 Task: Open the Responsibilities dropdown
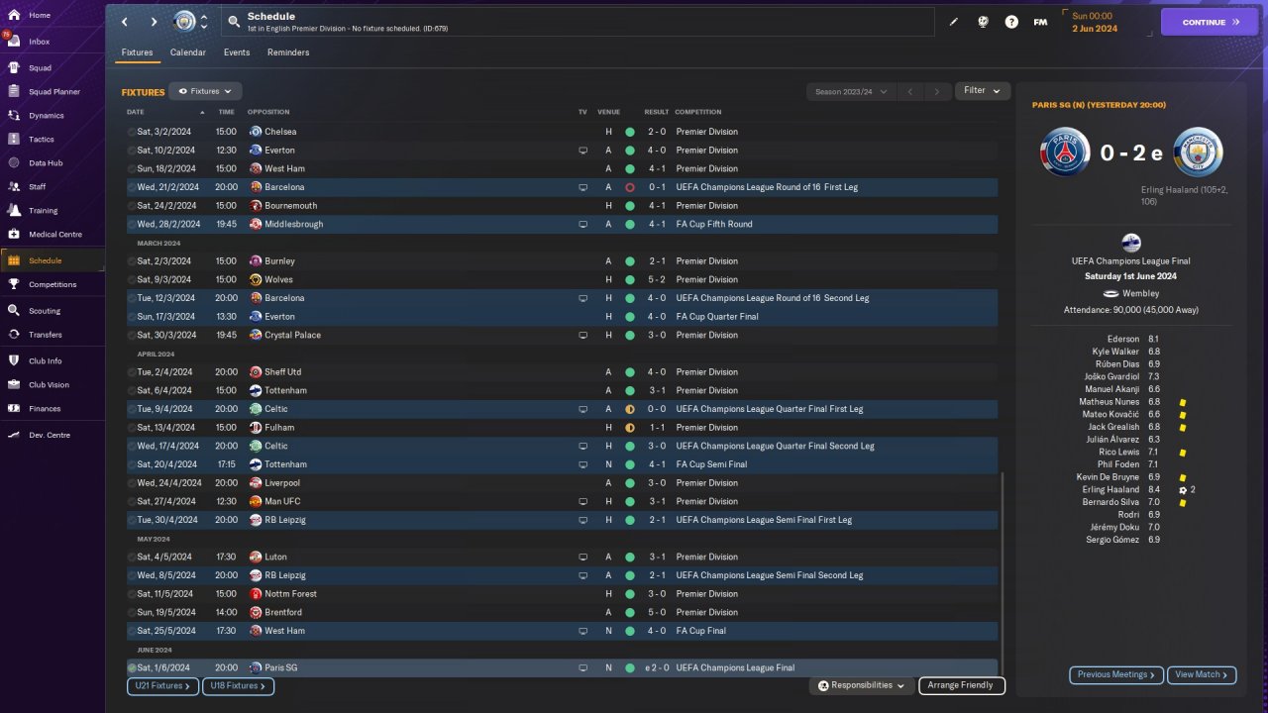[x=860, y=685]
